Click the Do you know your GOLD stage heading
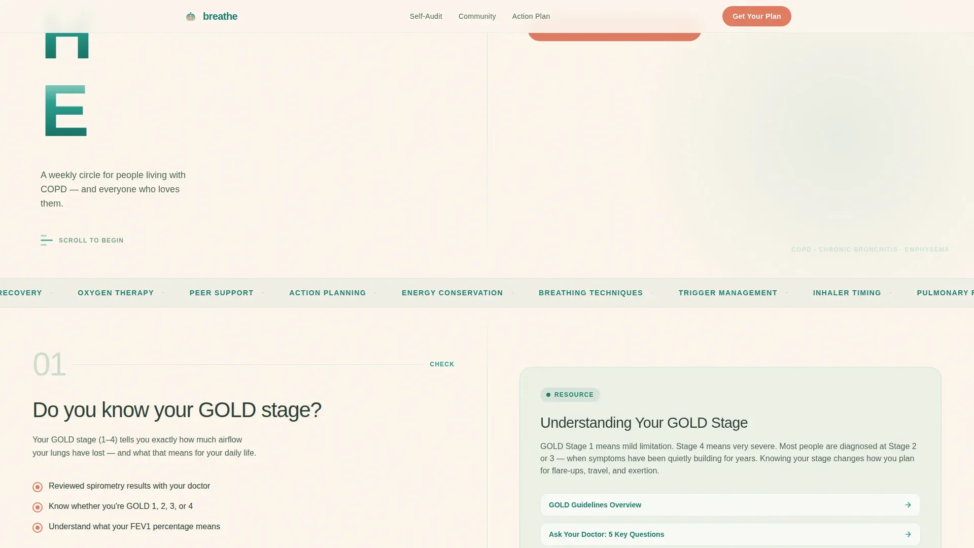 click(x=177, y=410)
